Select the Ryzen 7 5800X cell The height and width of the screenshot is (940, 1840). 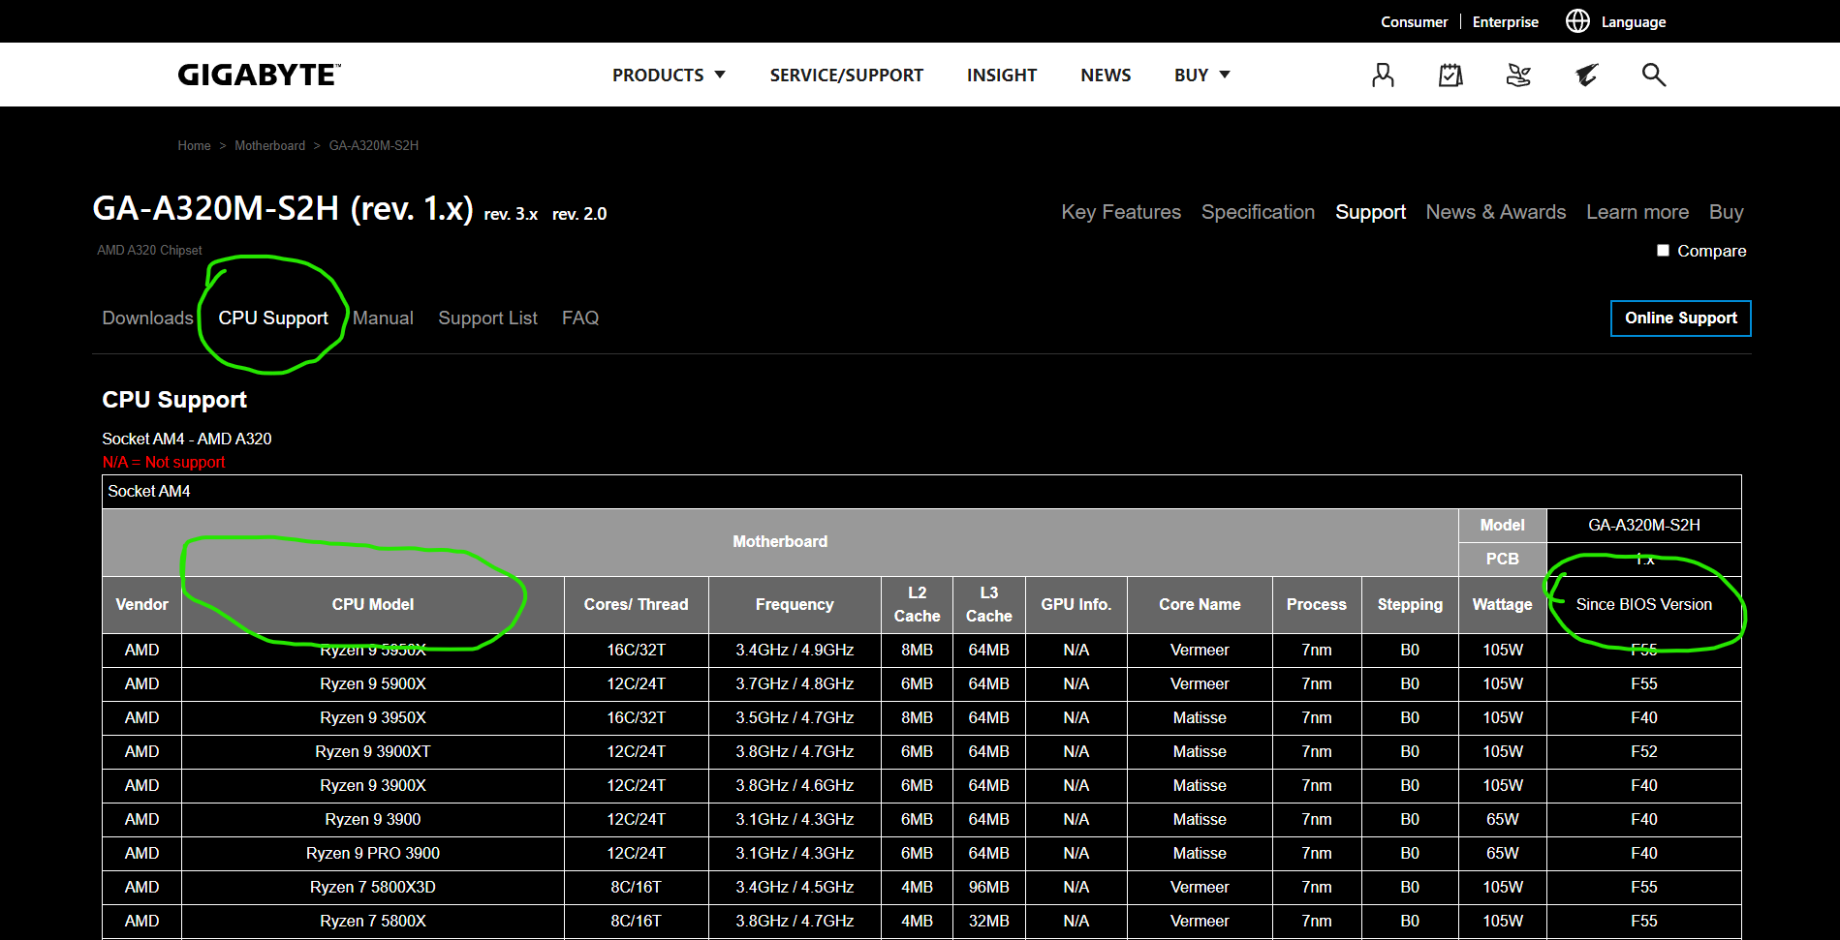373,922
